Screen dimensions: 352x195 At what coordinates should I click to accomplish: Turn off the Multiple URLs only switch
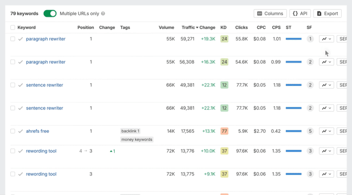point(50,14)
